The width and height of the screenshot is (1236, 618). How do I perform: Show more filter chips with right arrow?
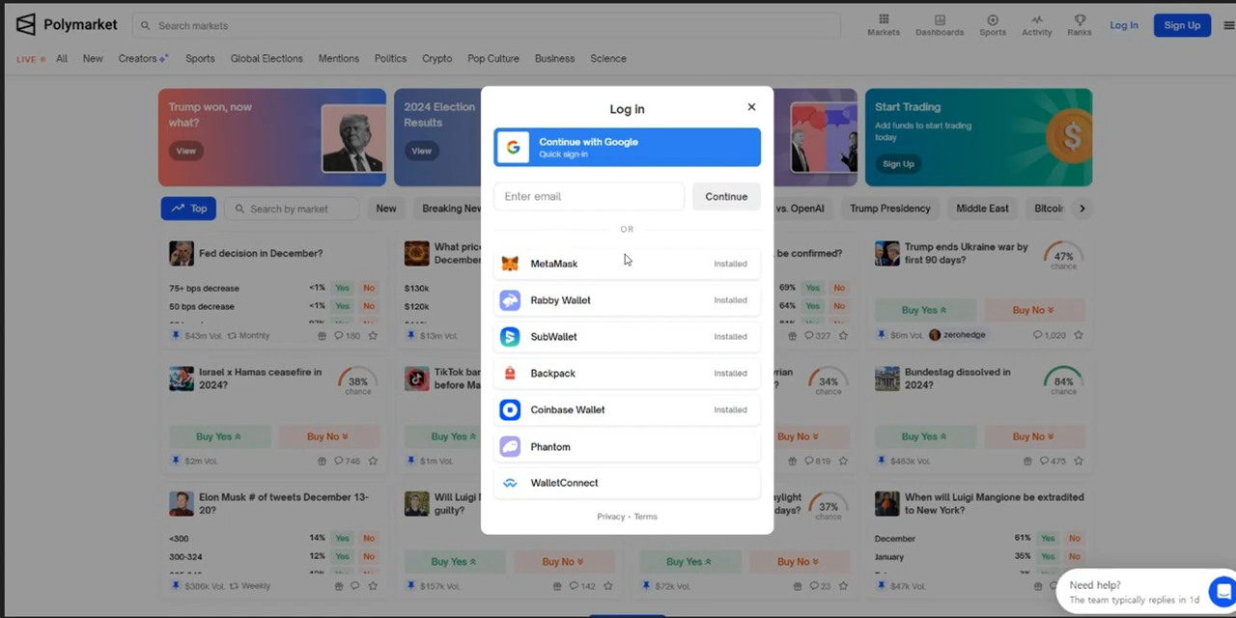click(x=1081, y=209)
